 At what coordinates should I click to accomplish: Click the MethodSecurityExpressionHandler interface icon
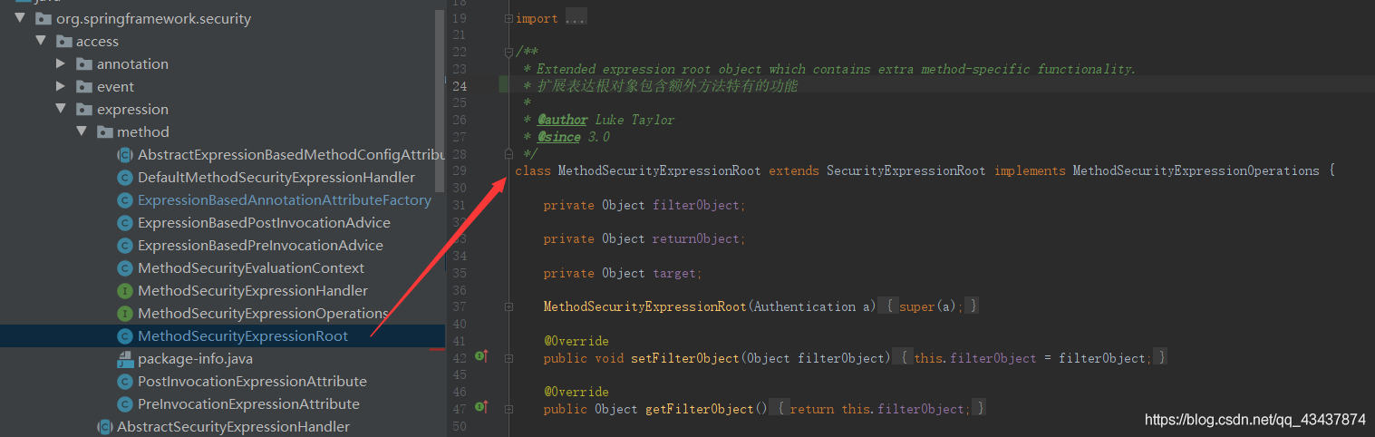coord(125,291)
